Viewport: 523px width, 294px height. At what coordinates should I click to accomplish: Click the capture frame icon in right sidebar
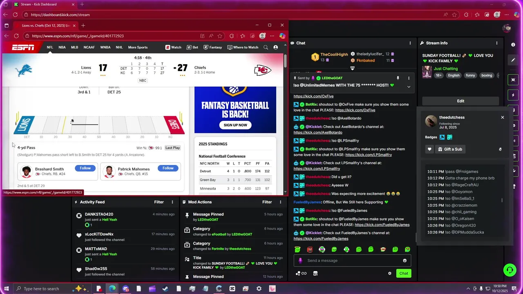click(x=513, y=80)
